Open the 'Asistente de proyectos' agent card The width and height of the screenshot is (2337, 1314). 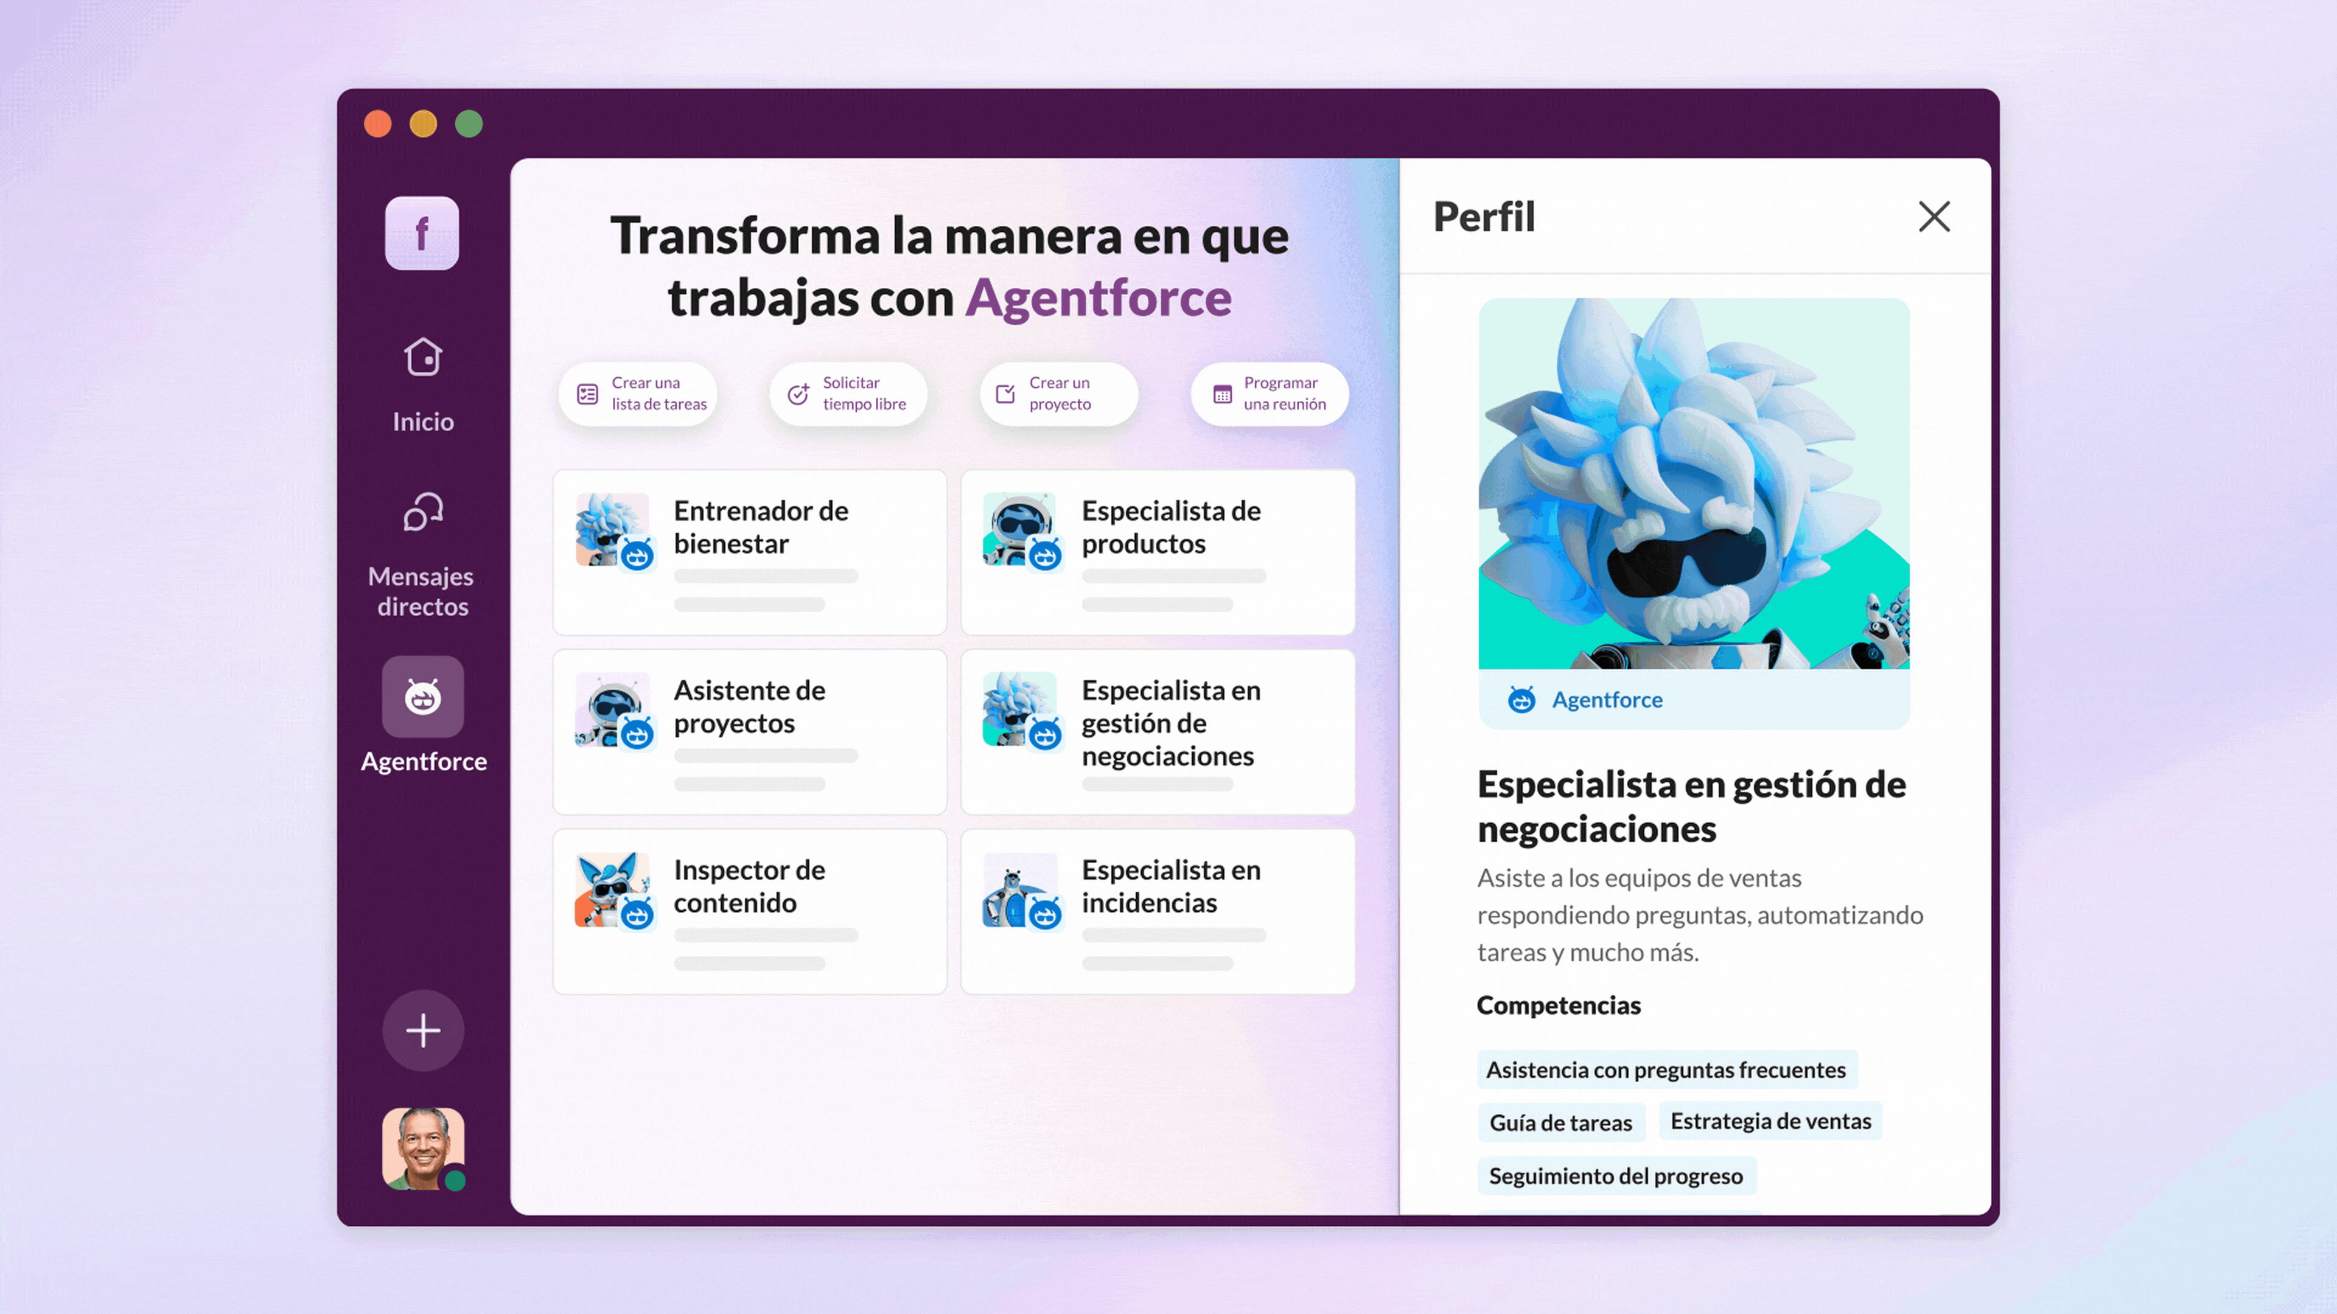pyautogui.click(x=750, y=732)
